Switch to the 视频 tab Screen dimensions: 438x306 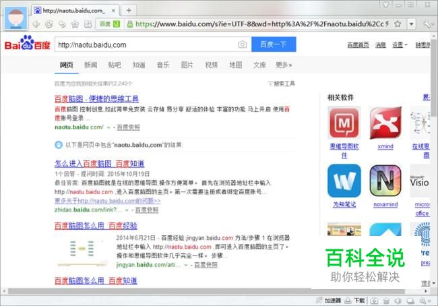211,65
